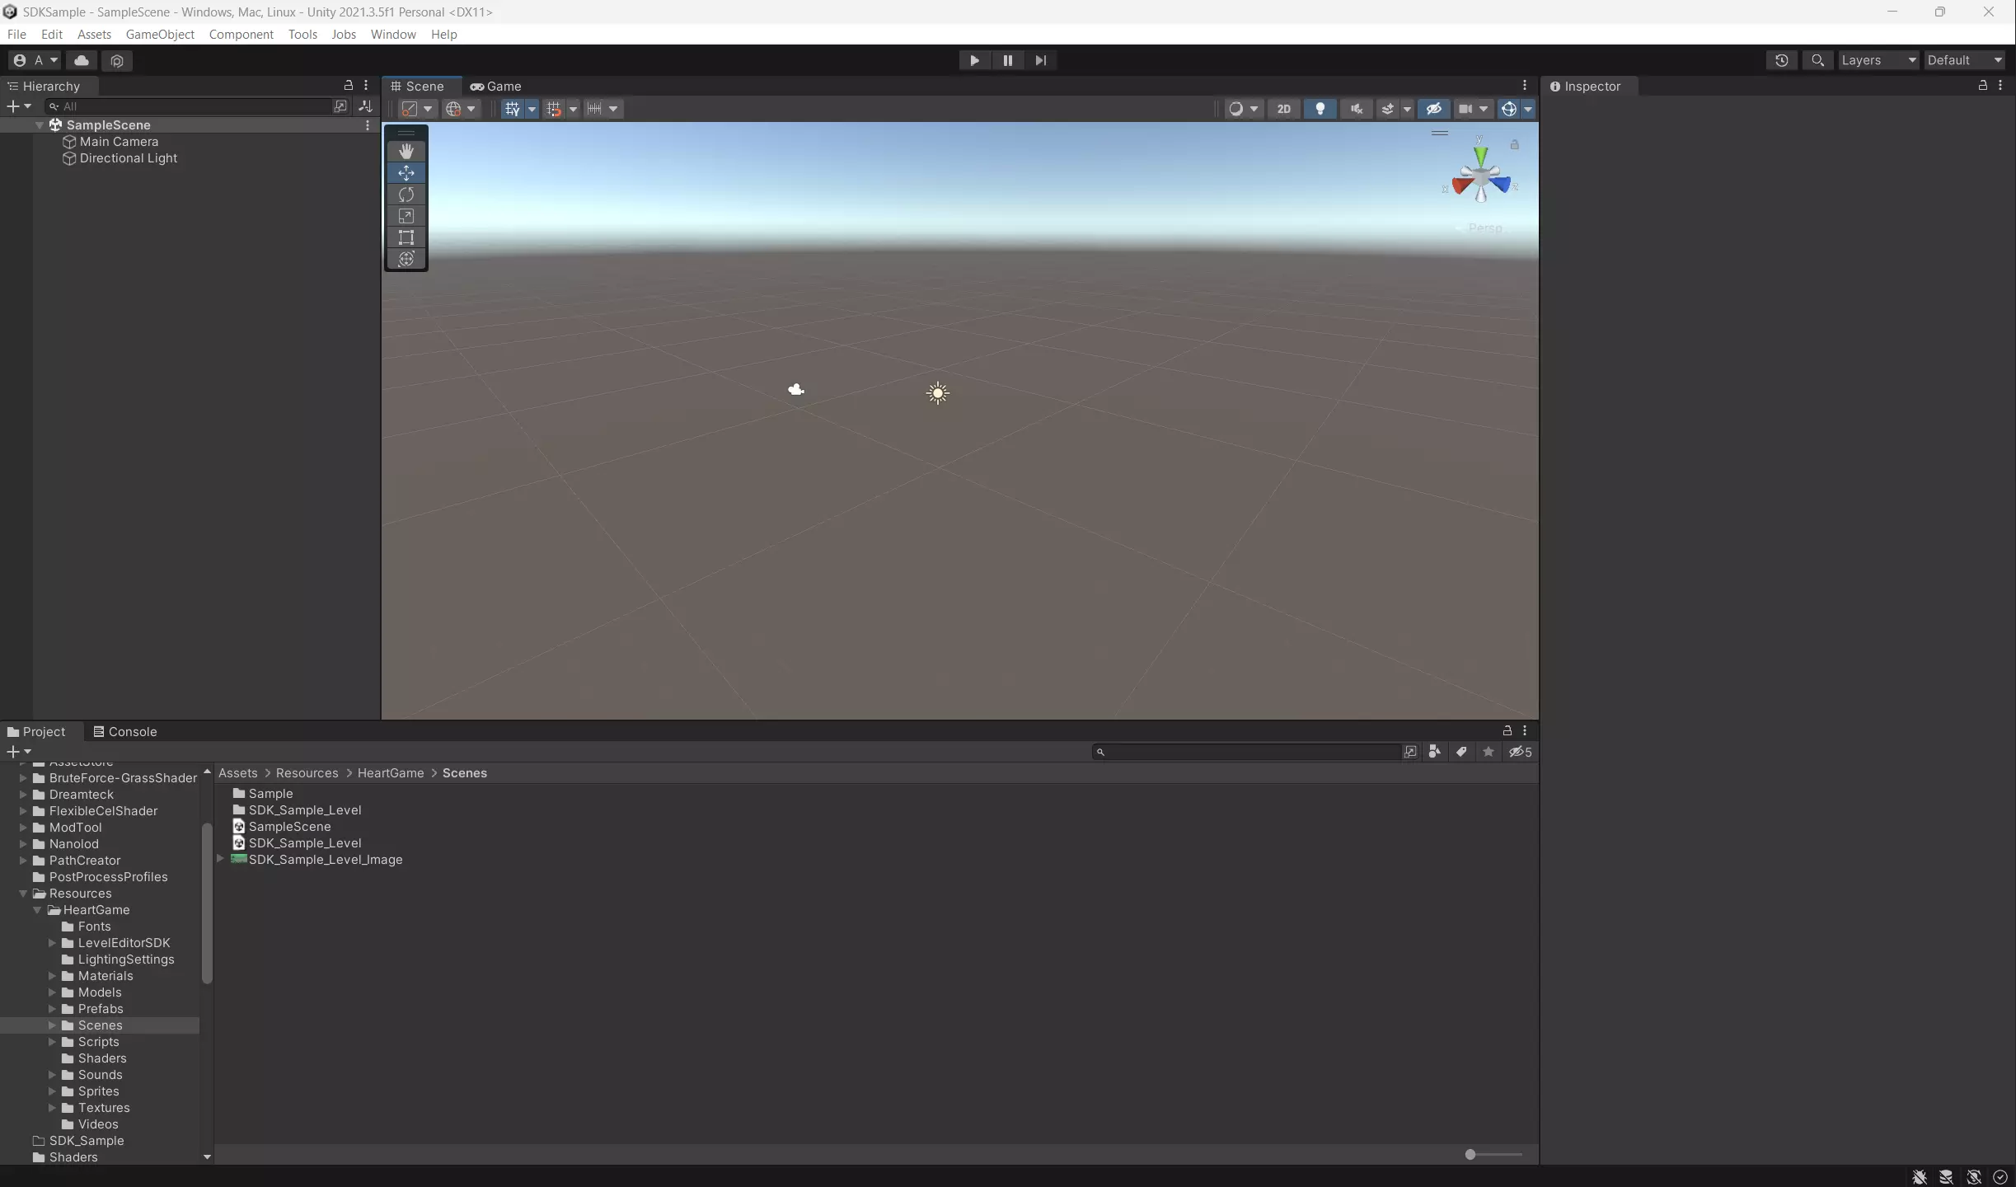
Task: Switch to the Console tab
Action: coord(124,731)
